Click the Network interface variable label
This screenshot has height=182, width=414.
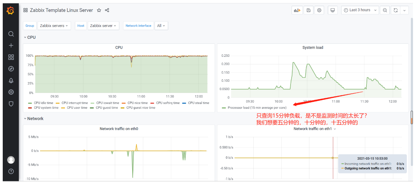point(138,26)
